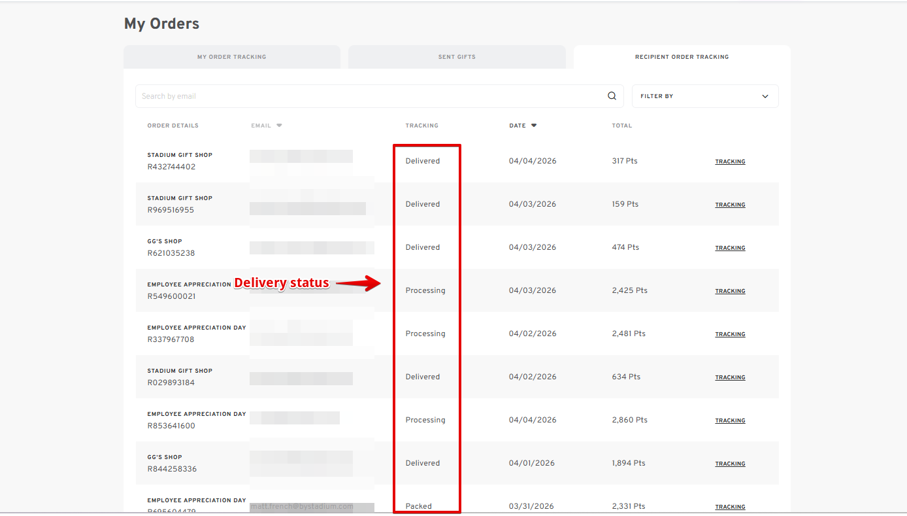Select the Recipient Order Tracking tab
Image resolution: width=907 pixels, height=516 pixels.
point(682,57)
